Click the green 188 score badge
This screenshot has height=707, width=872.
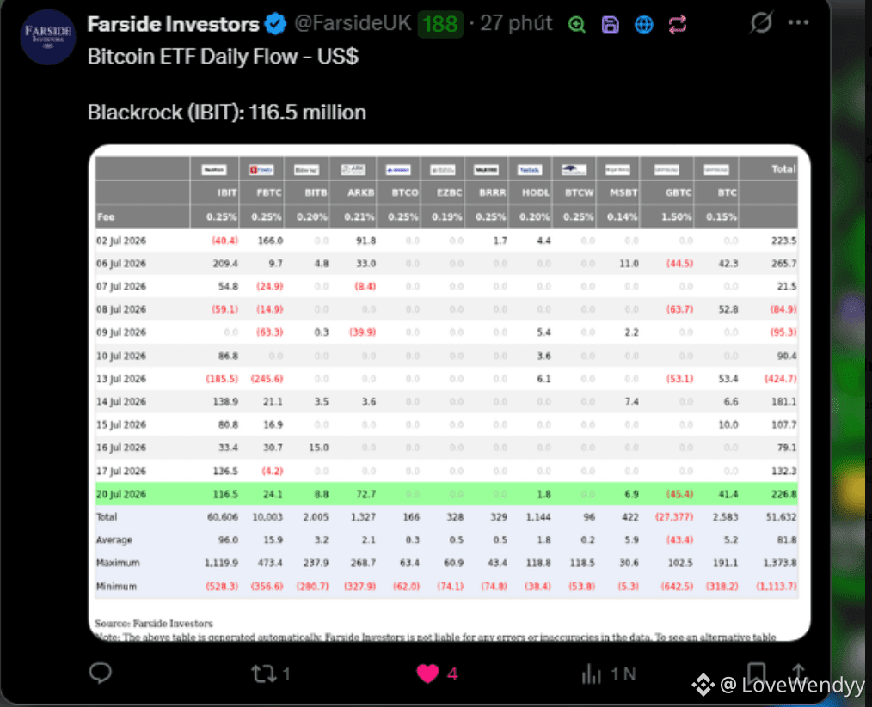tap(440, 24)
